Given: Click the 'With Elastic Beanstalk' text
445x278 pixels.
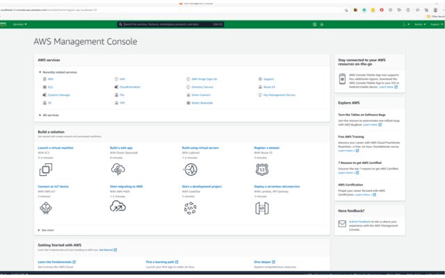Looking at the screenshot, I should click(x=124, y=153).
